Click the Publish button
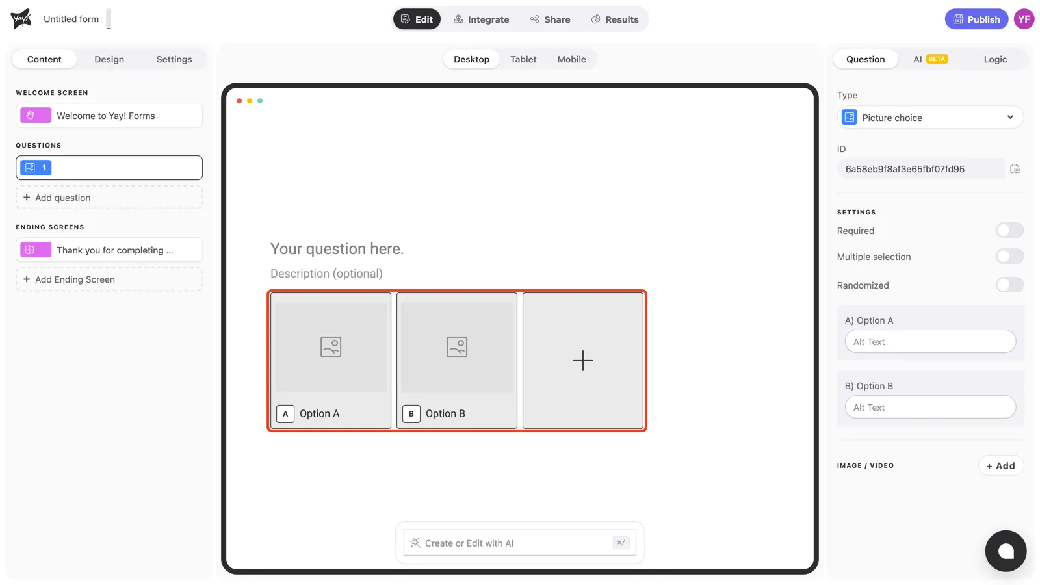 click(x=976, y=19)
